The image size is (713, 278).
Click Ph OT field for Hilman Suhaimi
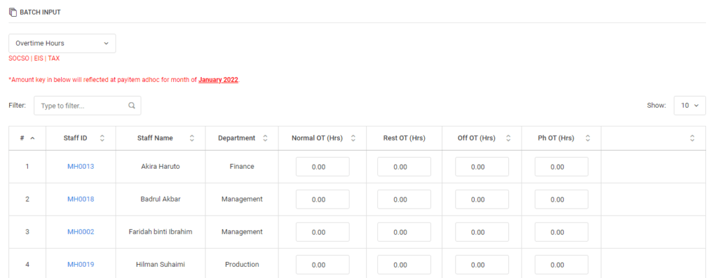point(561,265)
